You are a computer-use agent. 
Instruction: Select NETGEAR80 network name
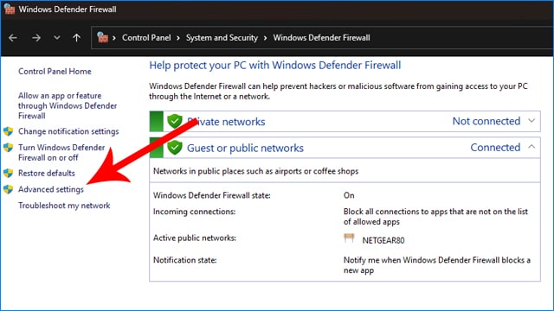click(x=383, y=240)
